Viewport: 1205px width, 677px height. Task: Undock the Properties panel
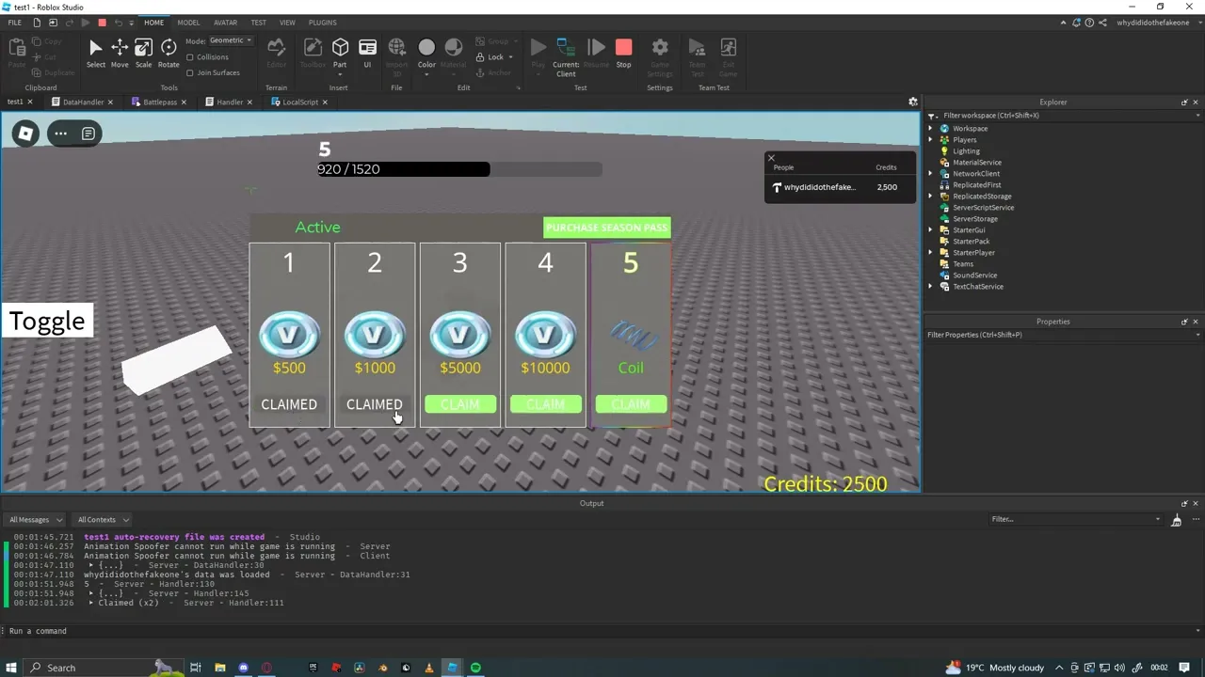[1184, 322]
